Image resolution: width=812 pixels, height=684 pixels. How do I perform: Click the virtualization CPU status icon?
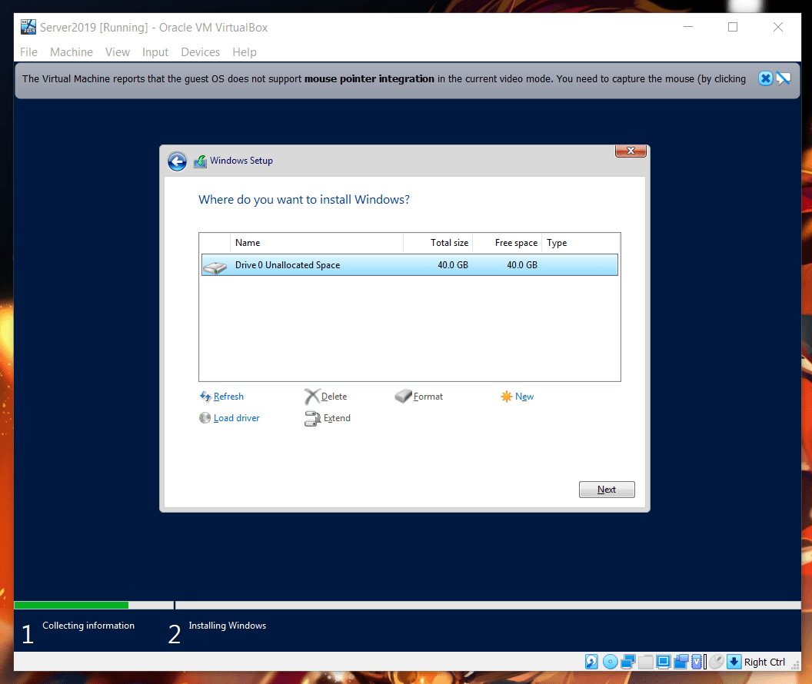(698, 662)
